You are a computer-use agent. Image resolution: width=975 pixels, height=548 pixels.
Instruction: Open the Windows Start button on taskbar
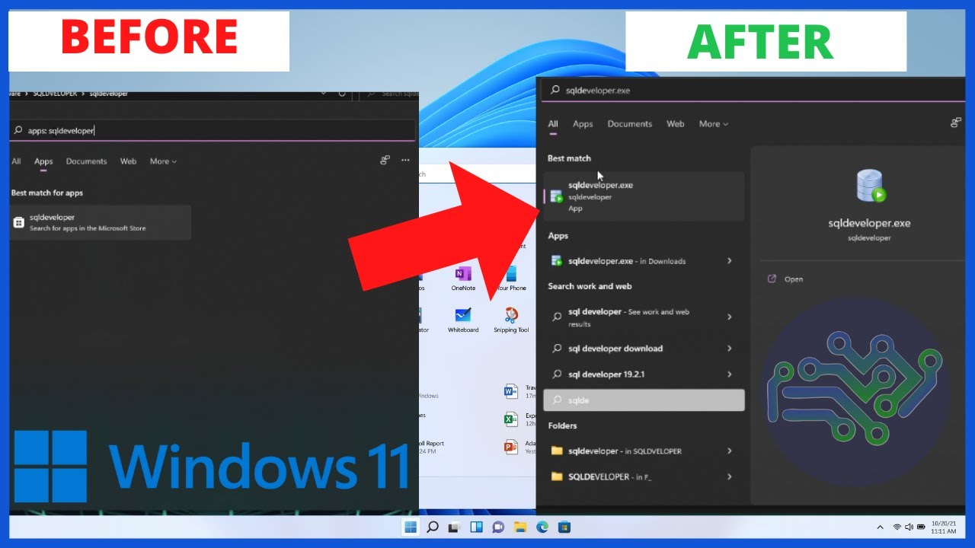(x=411, y=527)
